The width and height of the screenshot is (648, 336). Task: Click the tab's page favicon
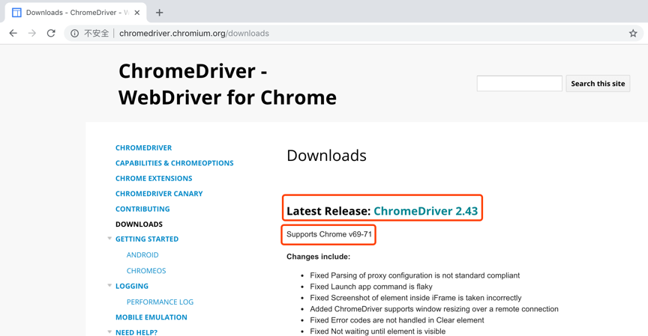[16, 13]
